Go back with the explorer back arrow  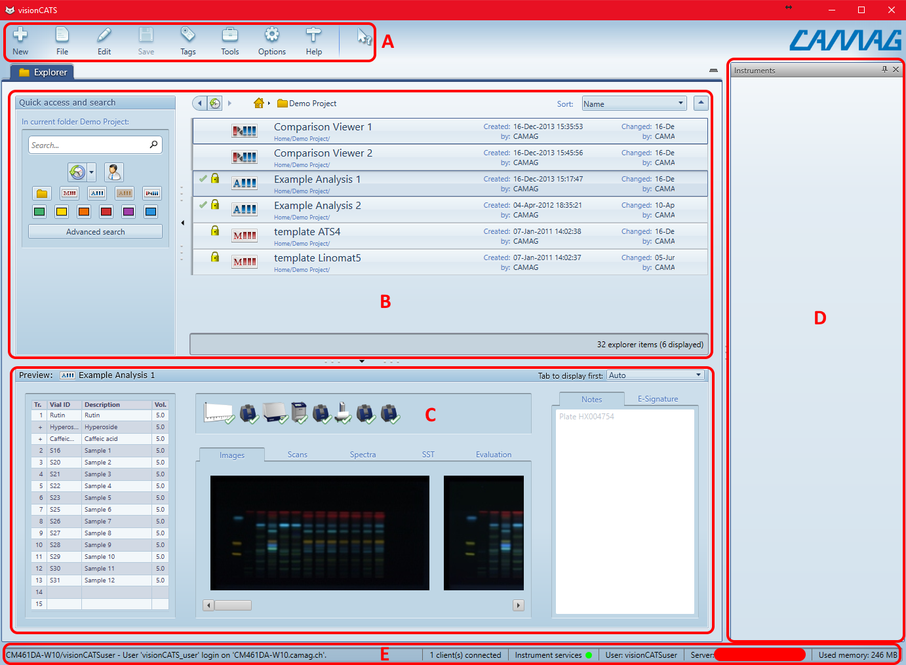click(200, 104)
